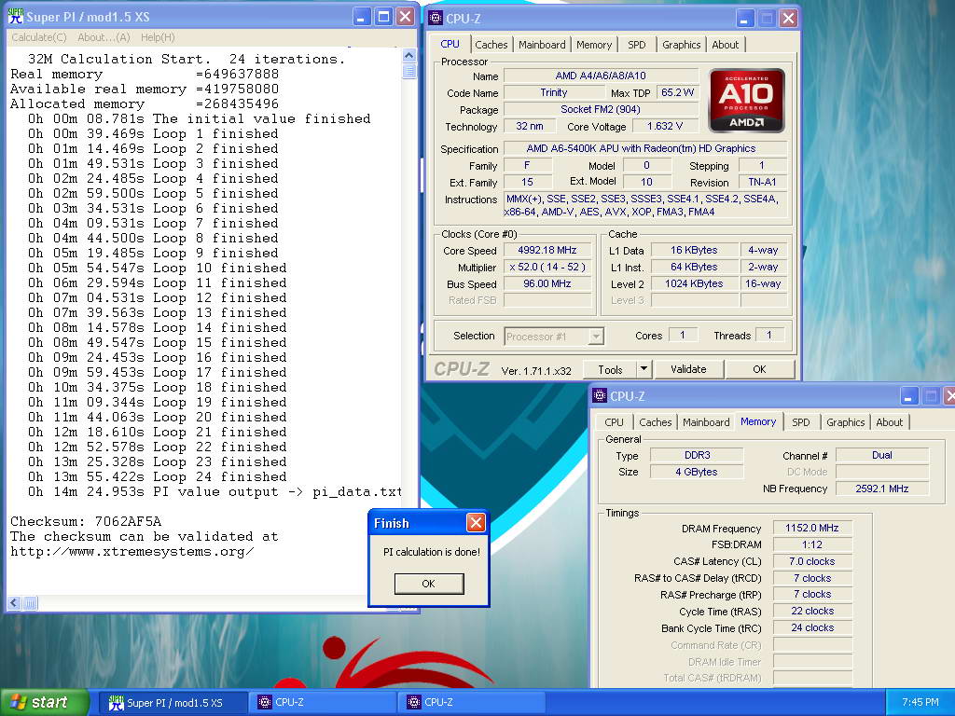Click the Core Voltage 1.632 V field

(x=664, y=126)
